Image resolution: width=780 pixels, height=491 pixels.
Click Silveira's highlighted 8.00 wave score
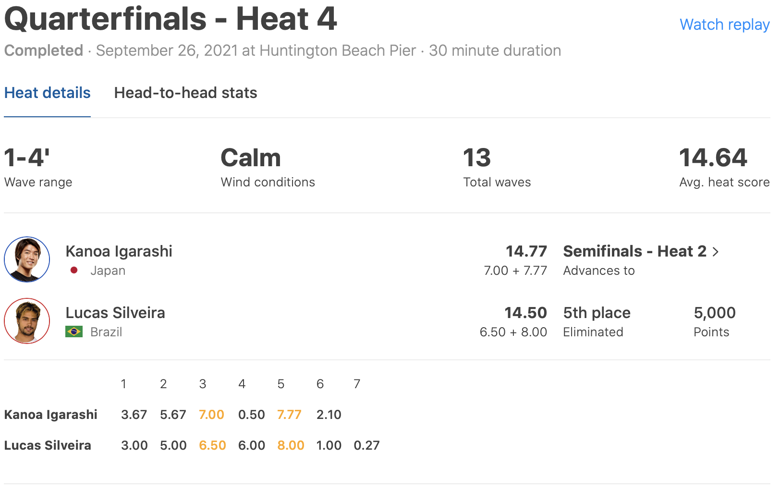291,445
